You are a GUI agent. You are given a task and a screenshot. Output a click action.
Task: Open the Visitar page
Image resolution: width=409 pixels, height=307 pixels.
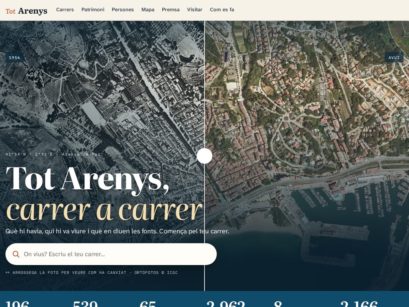pyautogui.click(x=195, y=10)
